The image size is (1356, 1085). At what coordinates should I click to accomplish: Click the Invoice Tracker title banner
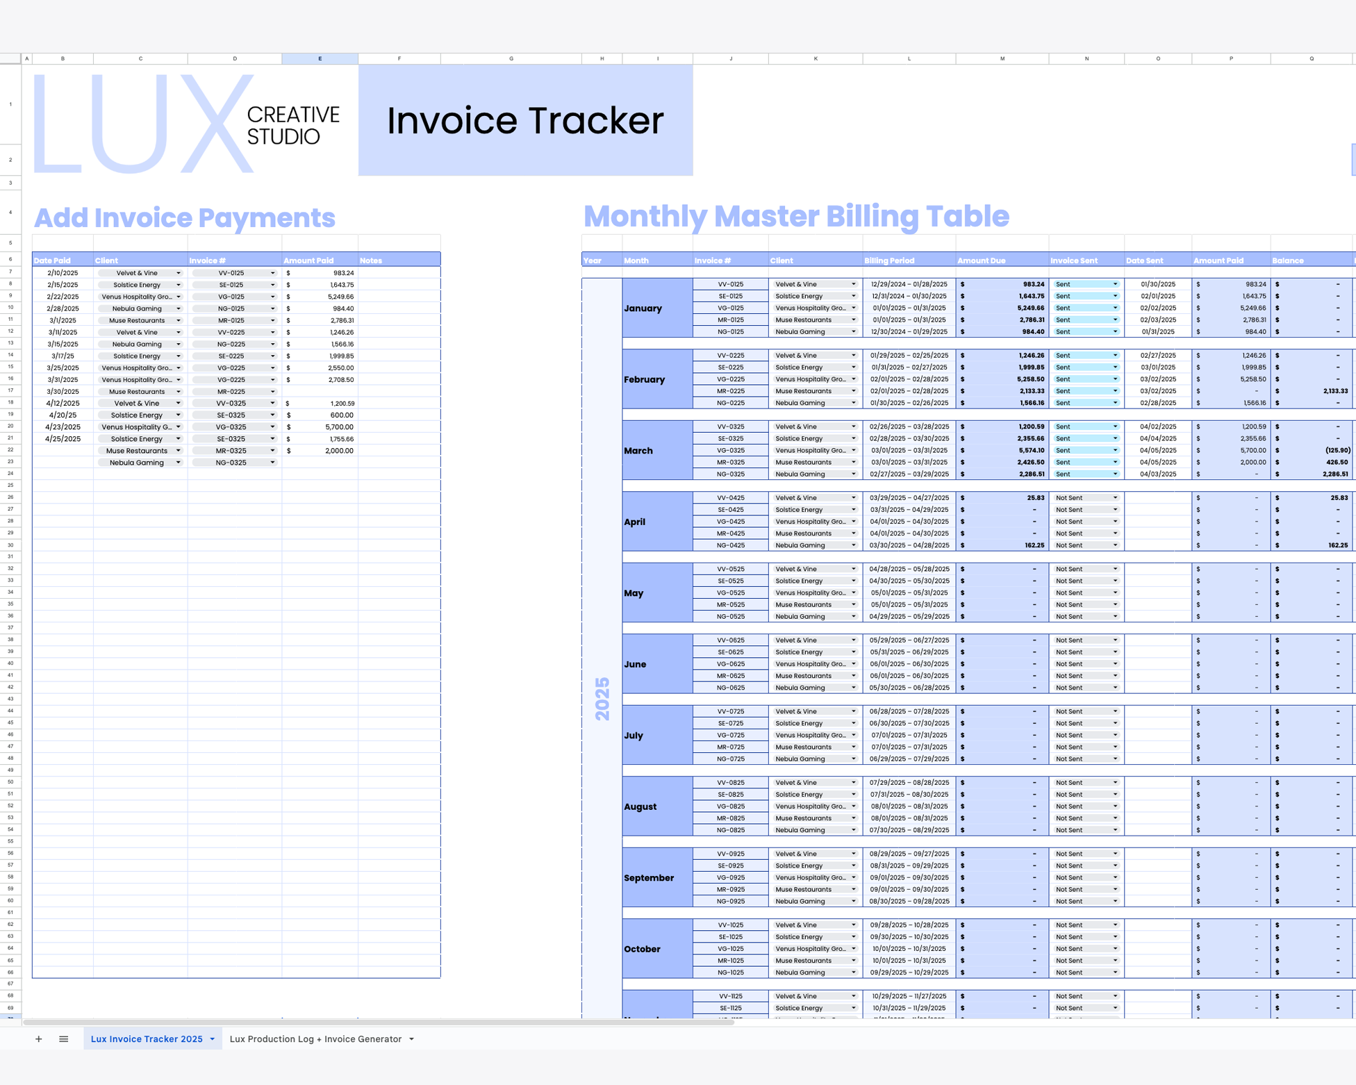[525, 120]
